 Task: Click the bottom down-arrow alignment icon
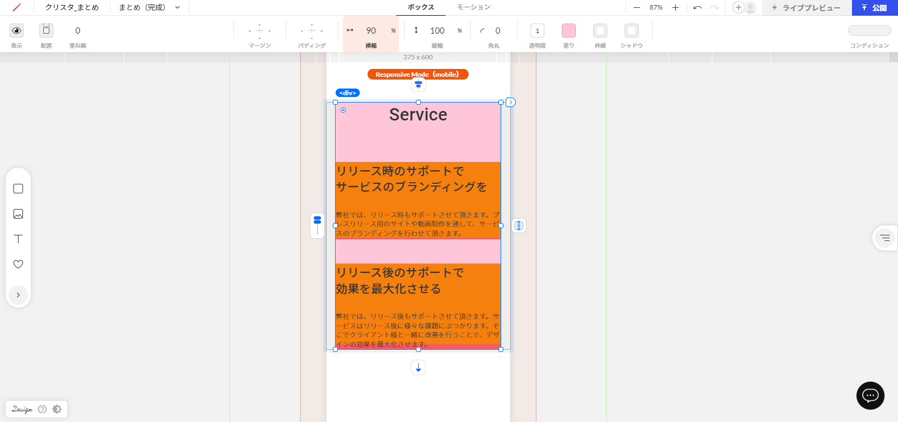418,368
